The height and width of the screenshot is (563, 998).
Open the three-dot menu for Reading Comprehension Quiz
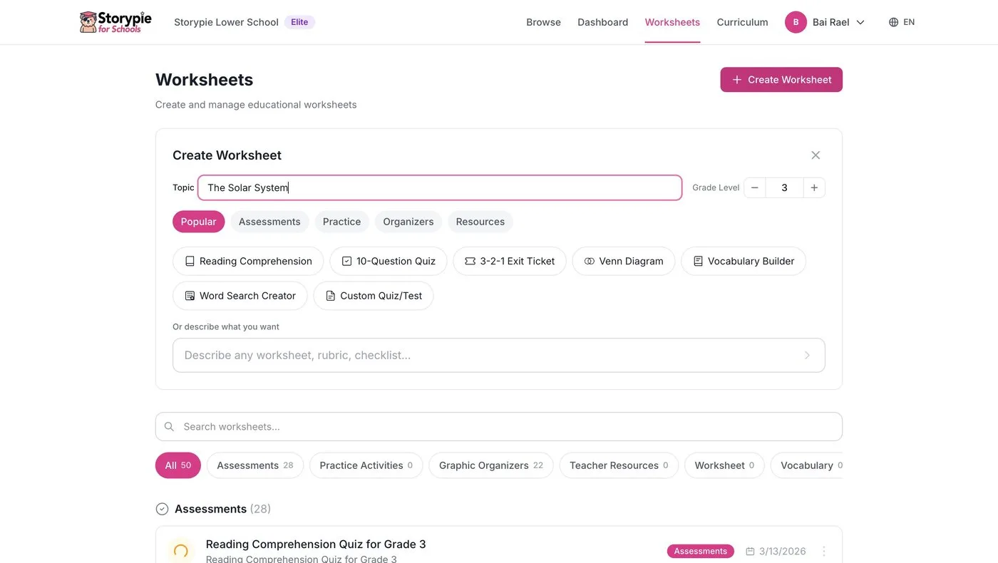coord(824,551)
